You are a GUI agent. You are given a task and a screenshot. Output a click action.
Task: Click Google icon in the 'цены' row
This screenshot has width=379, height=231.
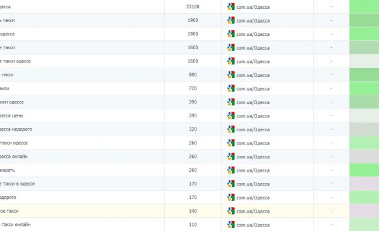click(x=231, y=115)
